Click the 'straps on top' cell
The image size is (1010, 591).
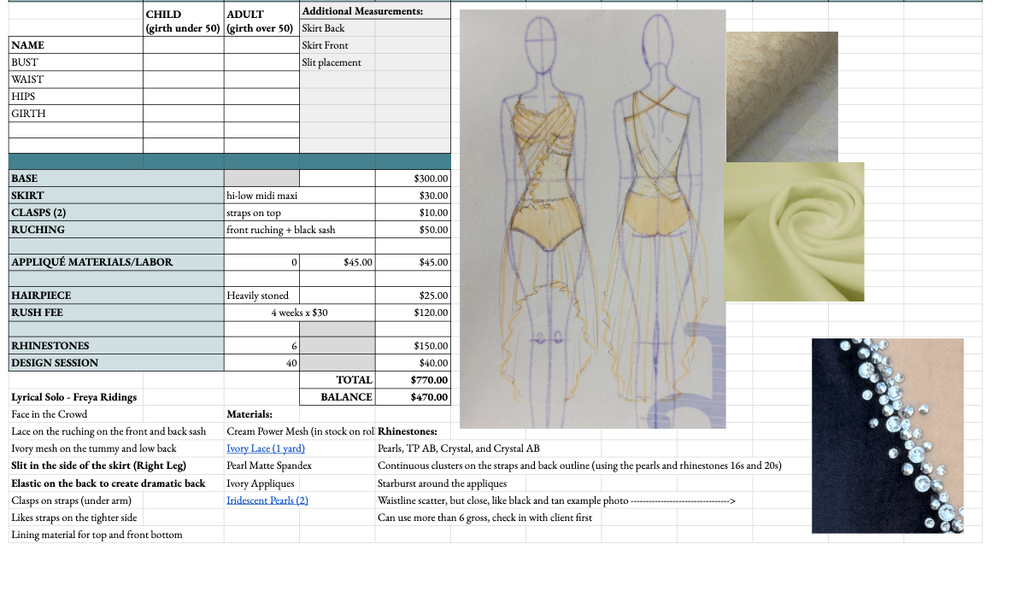point(300,213)
